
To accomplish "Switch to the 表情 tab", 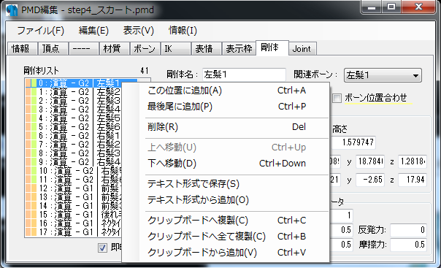I will click(206, 49).
